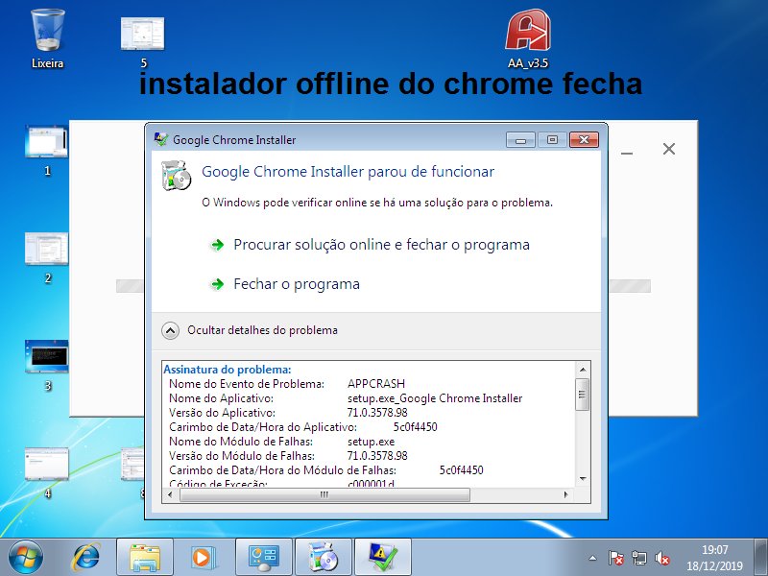Click horizontal scrollbar right arrow in details

pyautogui.click(x=566, y=494)
